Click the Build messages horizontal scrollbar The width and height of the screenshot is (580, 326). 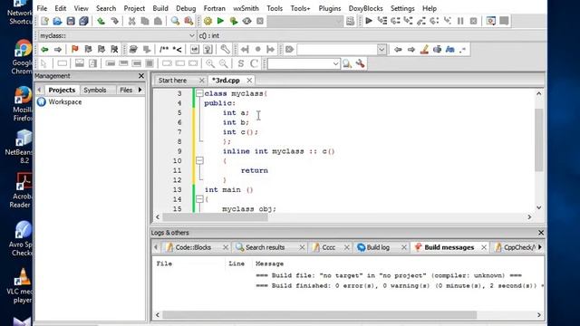coord(320,315)
